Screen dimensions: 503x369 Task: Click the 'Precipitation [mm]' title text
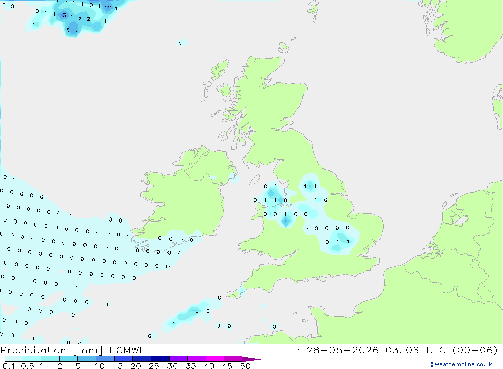coord(51,350)
